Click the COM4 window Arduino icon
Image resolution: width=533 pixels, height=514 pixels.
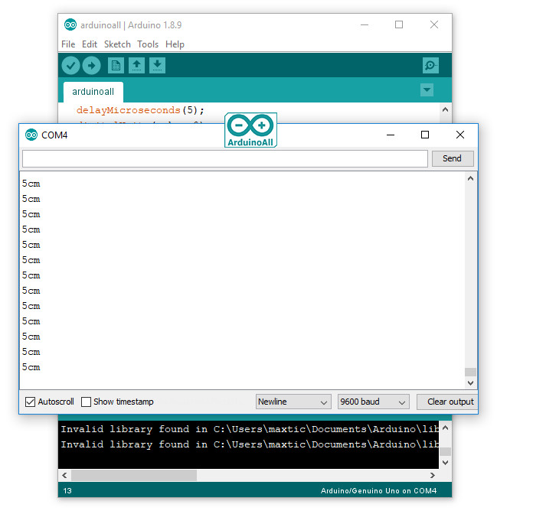(x=31, y=135)
